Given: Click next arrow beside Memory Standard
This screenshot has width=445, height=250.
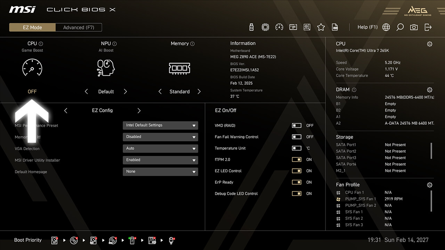Looking at the screenshot, I should (x=199, y=92).
